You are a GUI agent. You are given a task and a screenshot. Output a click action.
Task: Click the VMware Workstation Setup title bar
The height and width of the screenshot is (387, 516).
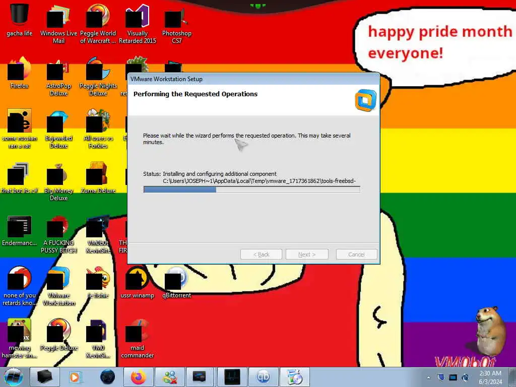tap(253, 79)
